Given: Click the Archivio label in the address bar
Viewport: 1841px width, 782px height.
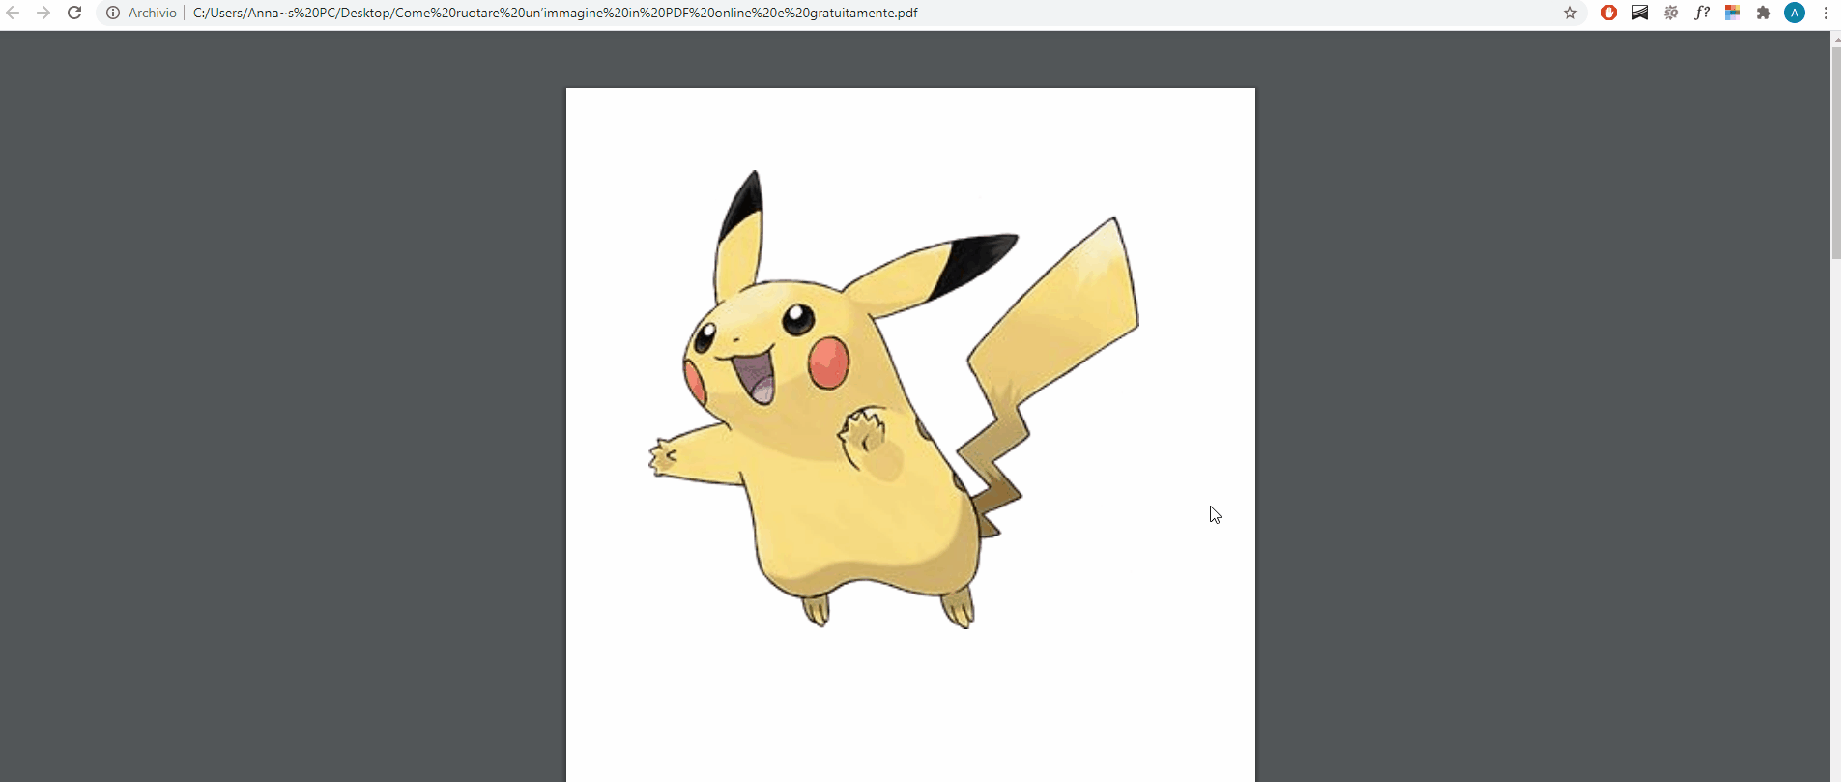Looking at the screenshot, I should pos(153,13).
